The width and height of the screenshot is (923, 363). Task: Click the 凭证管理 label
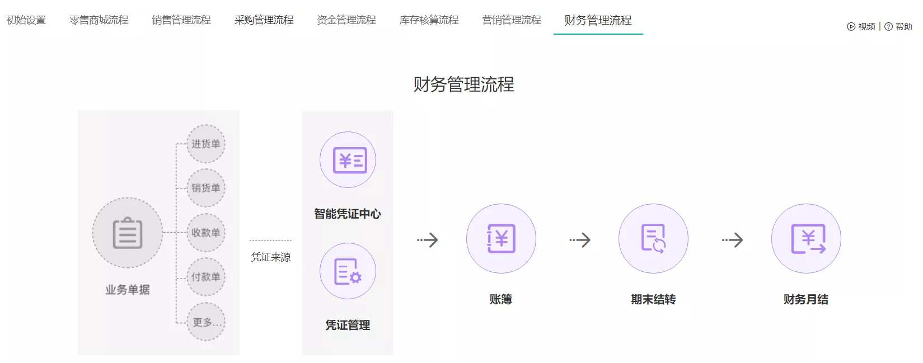[x=348, y=325]
